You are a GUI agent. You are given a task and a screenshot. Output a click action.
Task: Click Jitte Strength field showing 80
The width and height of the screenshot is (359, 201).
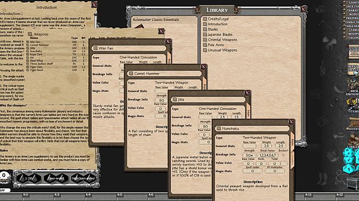(205, 126)
